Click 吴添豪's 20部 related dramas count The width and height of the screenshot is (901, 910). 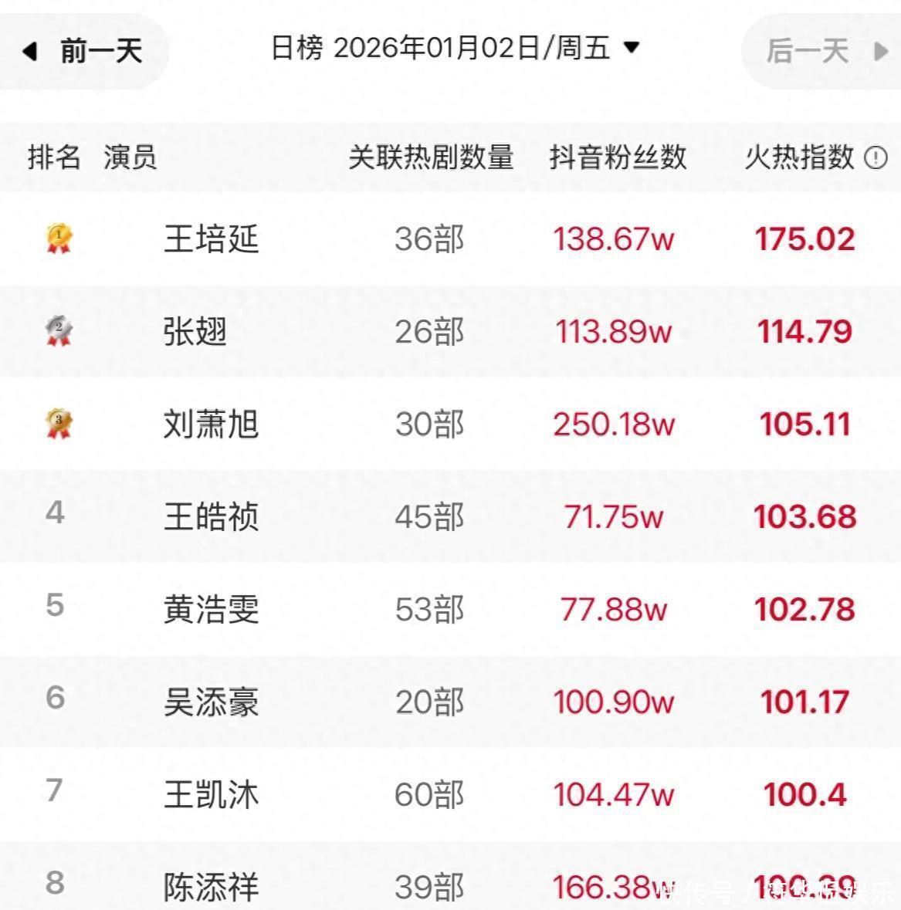click(429, 702)
